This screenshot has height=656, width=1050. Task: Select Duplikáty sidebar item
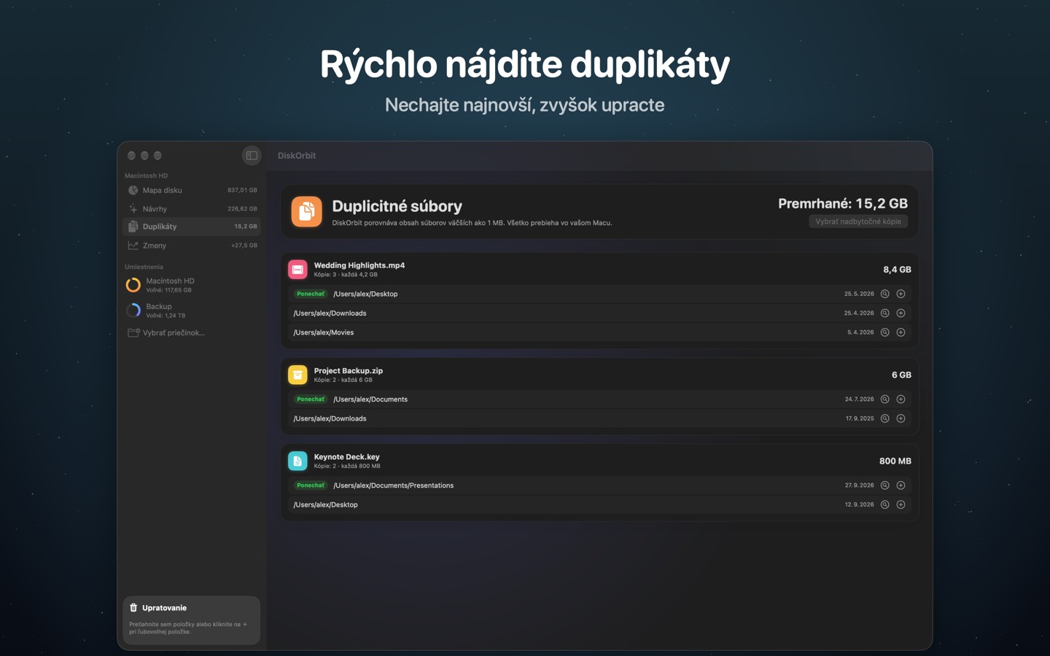(x=192, y=227)
